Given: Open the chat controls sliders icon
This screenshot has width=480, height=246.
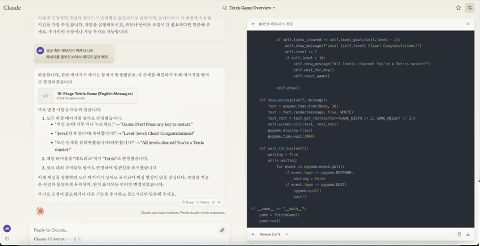Looking at the screenshot, I should coord(470,8).
